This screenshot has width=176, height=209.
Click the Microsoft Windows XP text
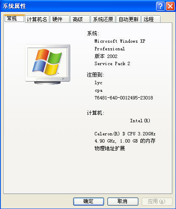tap(120, 41)
